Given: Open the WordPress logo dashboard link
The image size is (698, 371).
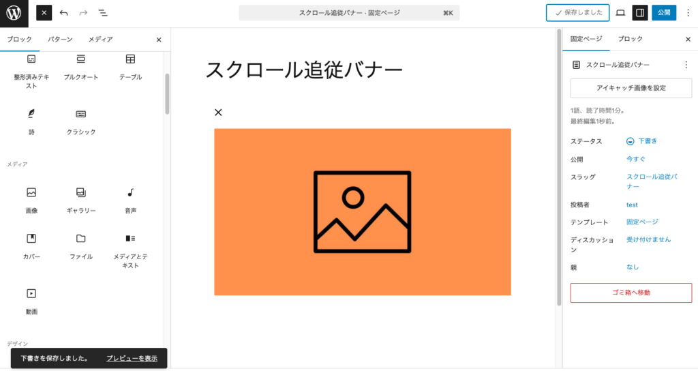Looking at the screenshot, I should tap(14, 13).
